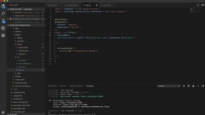Open the Output panel tab

63,86
